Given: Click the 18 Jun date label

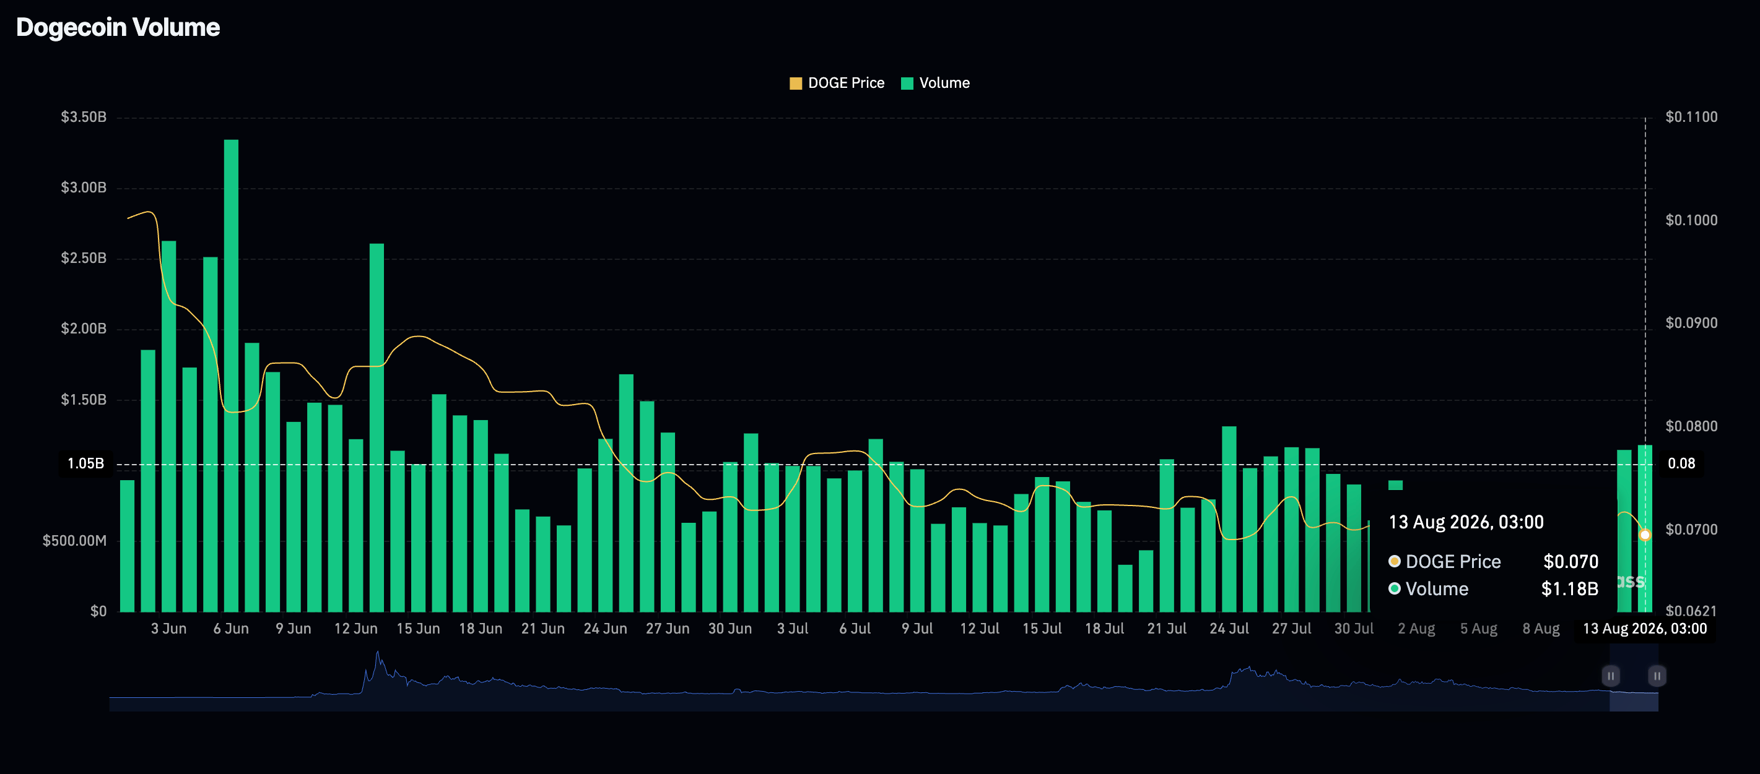Looking at the screenshot, I should click(481, 629).
